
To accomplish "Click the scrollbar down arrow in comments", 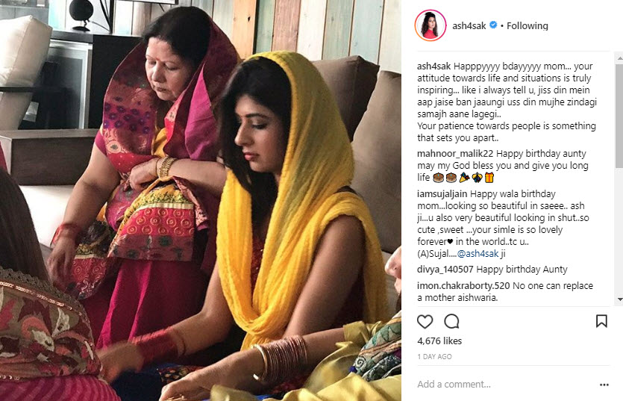I will [619, 299].
